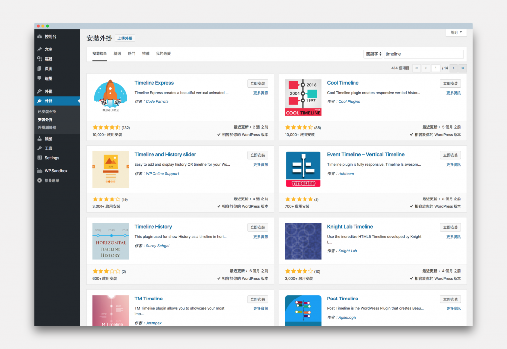
Task: Click the Posts (文章) pushpin icon
Action: pos(40,49)
